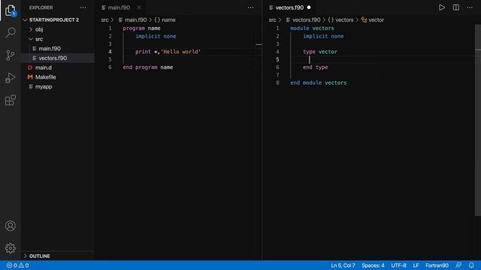The height and width of the screenshot is (270, 481).
Task: Open the Extensions view
Action: pos(11,100)
